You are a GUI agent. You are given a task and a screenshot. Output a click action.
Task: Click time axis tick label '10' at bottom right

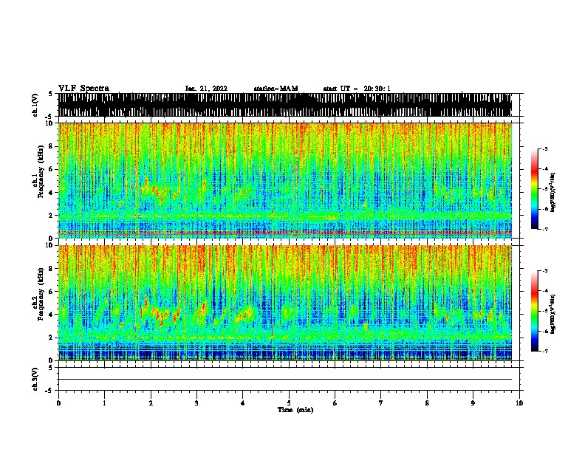(x=519, y=403)
